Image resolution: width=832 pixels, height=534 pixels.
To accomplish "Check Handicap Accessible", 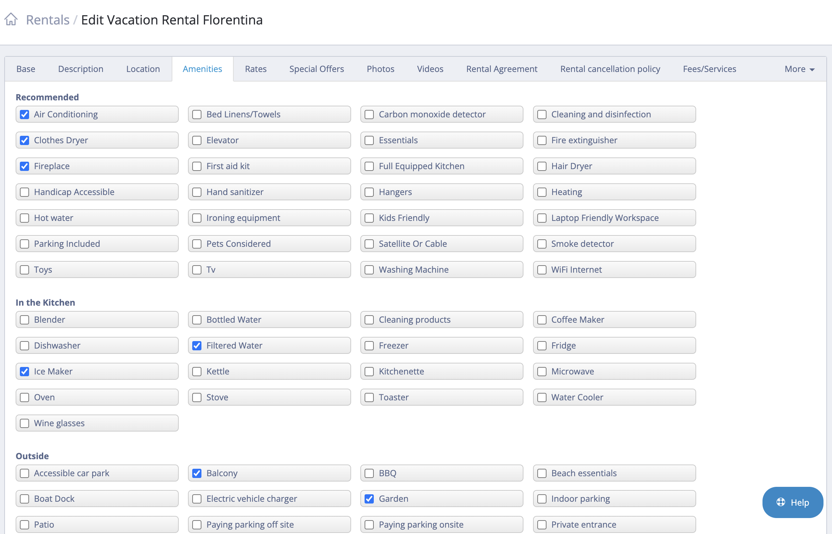I will pos(24,192).
